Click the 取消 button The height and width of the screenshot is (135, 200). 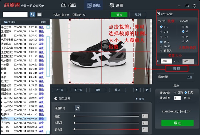(x=138, y=15)
